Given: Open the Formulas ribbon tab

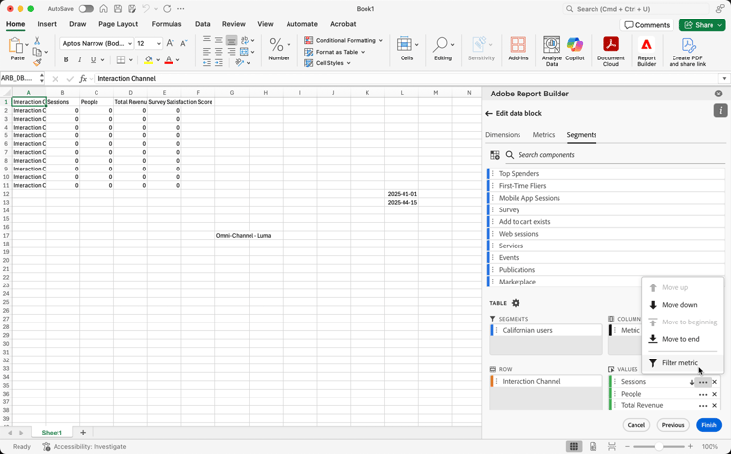Looking at the screenshot, I should coord(167,24).
